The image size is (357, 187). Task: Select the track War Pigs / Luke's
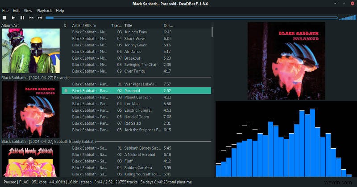point(136,84)
